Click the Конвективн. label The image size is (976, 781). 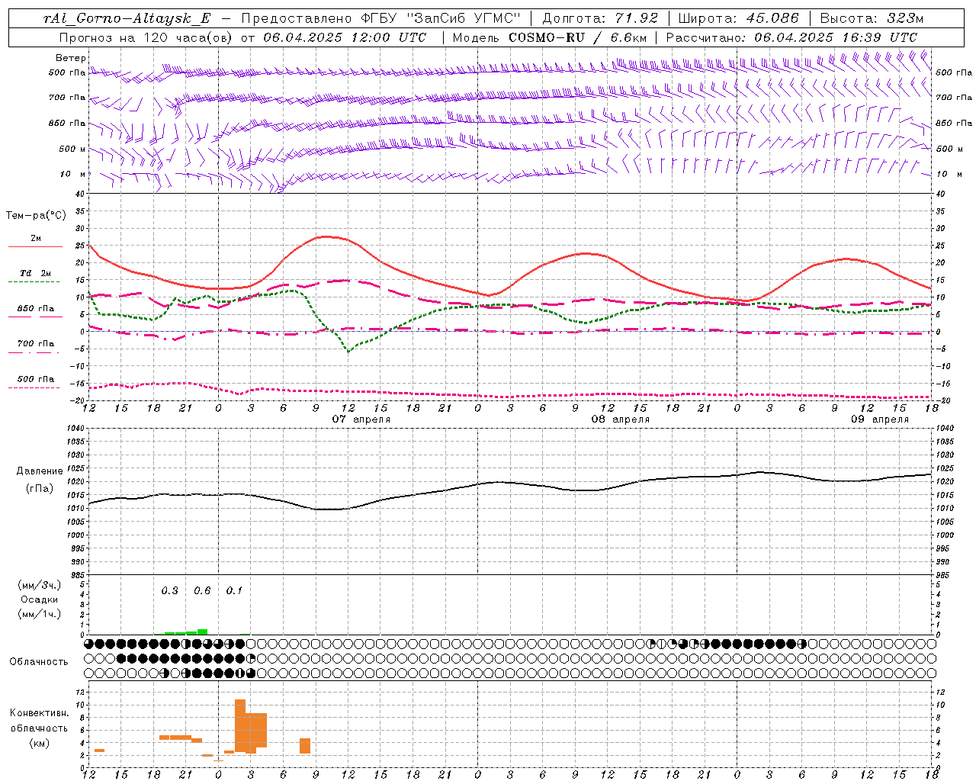(x=39, y=713)
